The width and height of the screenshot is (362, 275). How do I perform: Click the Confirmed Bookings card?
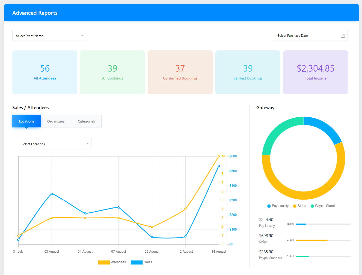click(180, 72)
